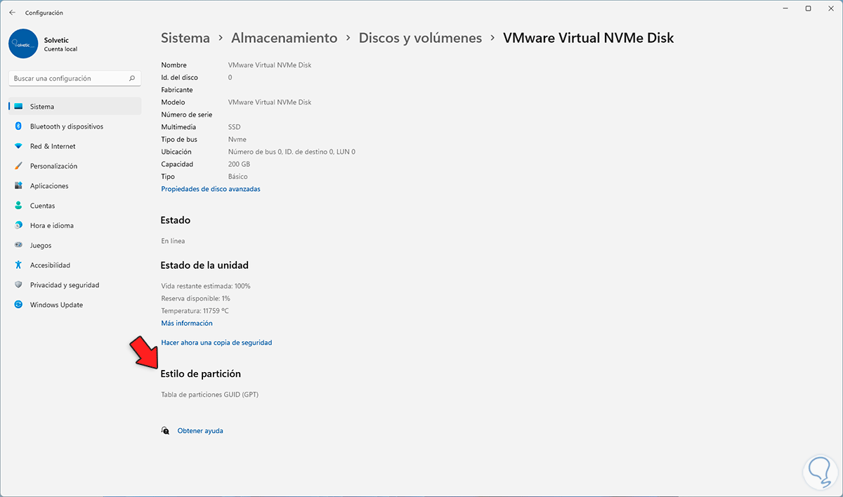
Task: Select the Cuentas person icon
Action: pyautogui.click(x=18, y=206)
